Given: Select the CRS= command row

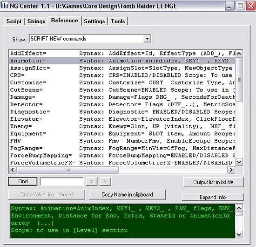Looking at the screenshot, I should coord(122,75).
